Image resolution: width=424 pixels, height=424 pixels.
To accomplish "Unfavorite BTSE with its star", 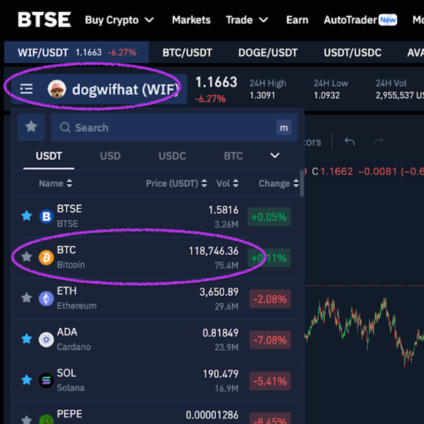I will pos(26,216).
